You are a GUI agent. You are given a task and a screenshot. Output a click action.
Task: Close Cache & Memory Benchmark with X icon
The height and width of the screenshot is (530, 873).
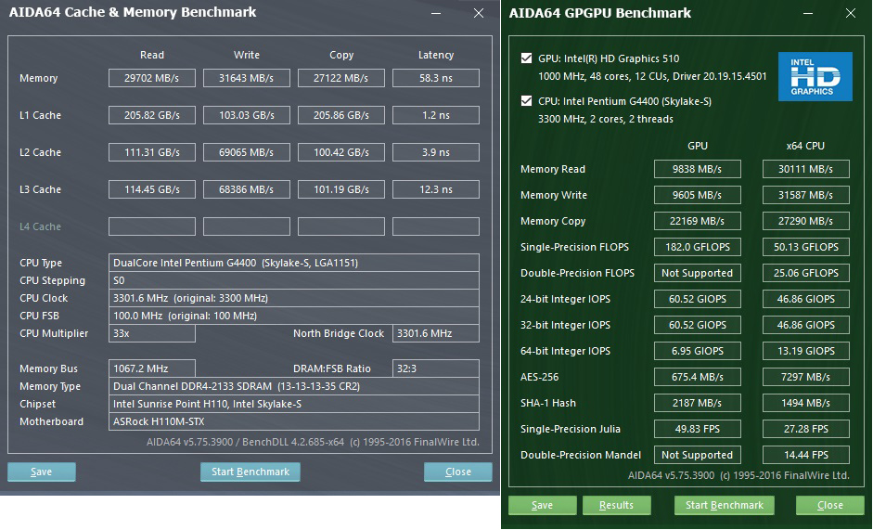479,13
